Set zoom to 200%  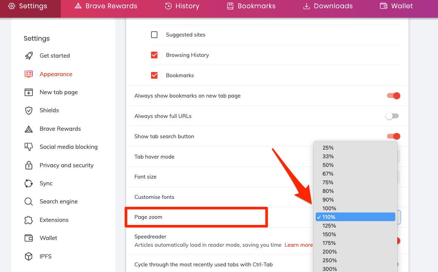(355, 252)
